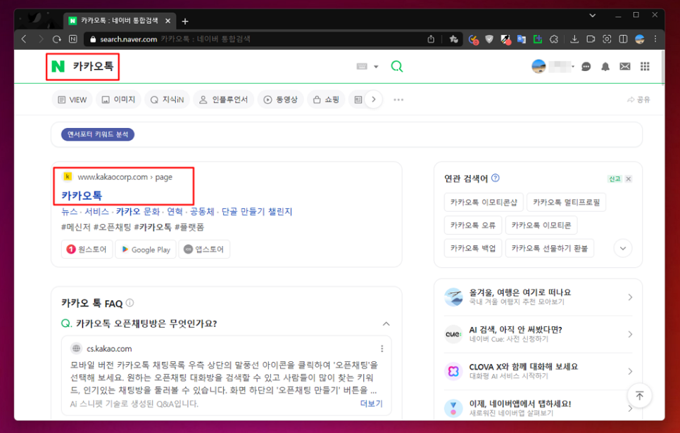Viewport: 680px width, 433px height.
Task: Collapse the 오픈채팅방 FAQ question
Action: click(386, 323)
